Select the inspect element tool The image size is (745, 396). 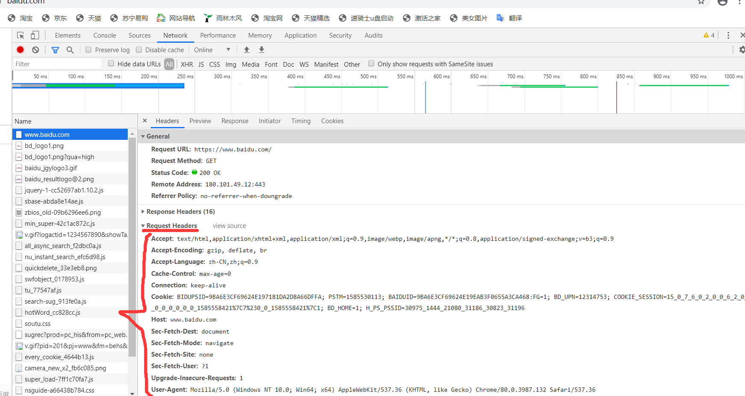point(21,35)
